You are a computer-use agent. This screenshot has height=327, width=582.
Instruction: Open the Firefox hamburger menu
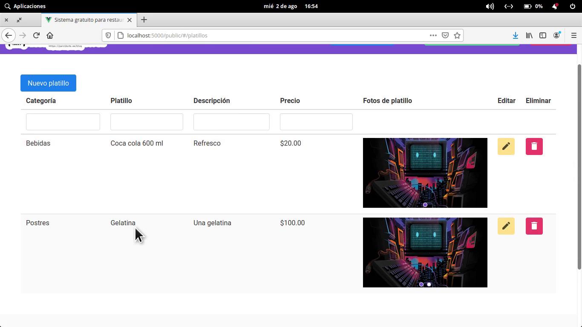(x=573, y=35)
